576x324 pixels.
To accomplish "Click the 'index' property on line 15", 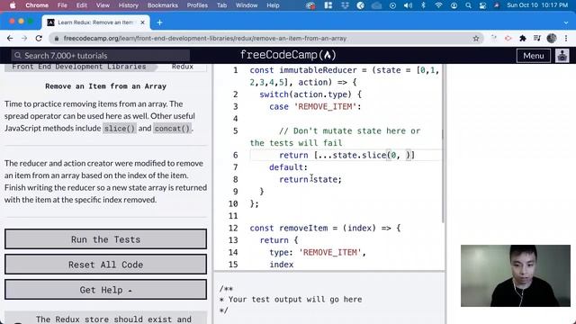I will pyautogui.click(x=282, y=265).
